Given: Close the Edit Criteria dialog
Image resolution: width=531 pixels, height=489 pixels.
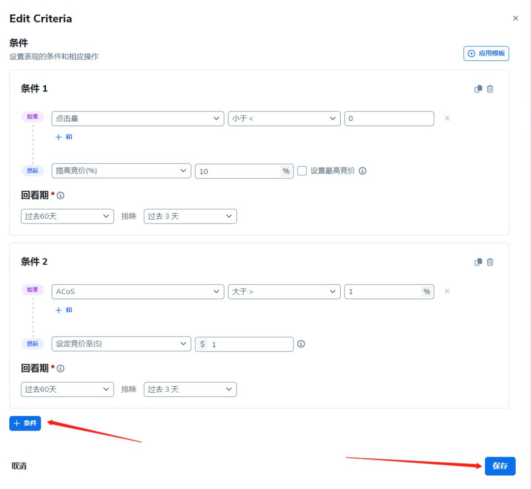Looking at the screenshot, I should point(515,18).
